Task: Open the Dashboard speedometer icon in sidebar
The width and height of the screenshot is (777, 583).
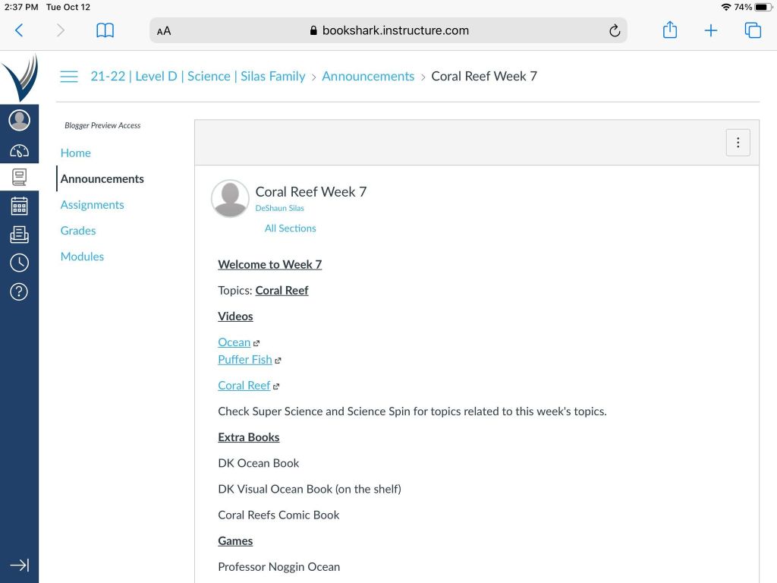Action: 19,150
